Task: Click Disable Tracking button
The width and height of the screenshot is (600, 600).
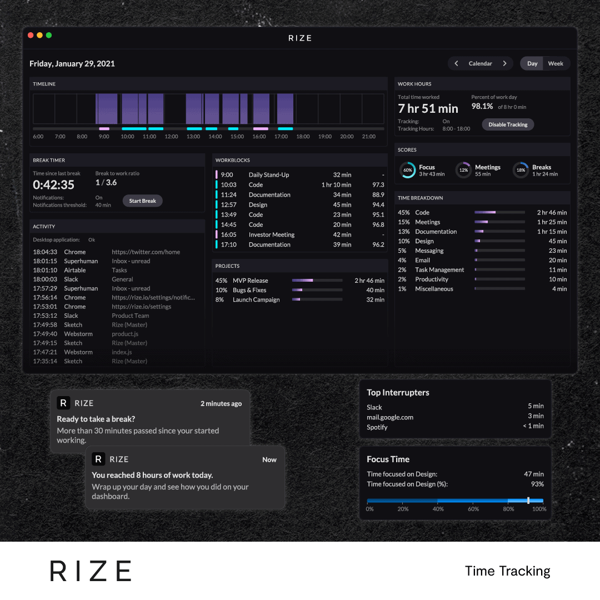Action: pos(508,124)
